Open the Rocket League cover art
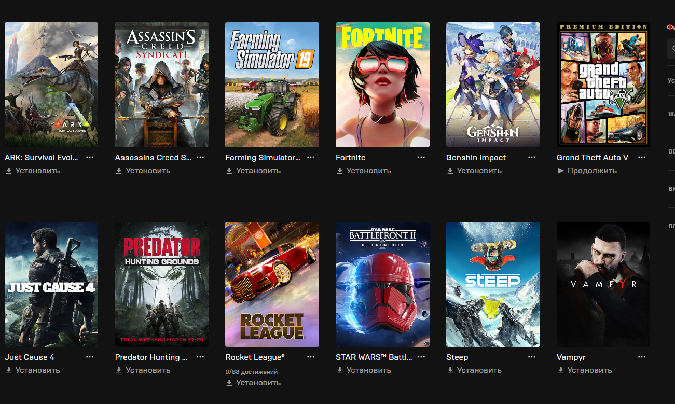The width and height of the screenshot is (675, 404). pyautogui.click(x=272, y=284)
